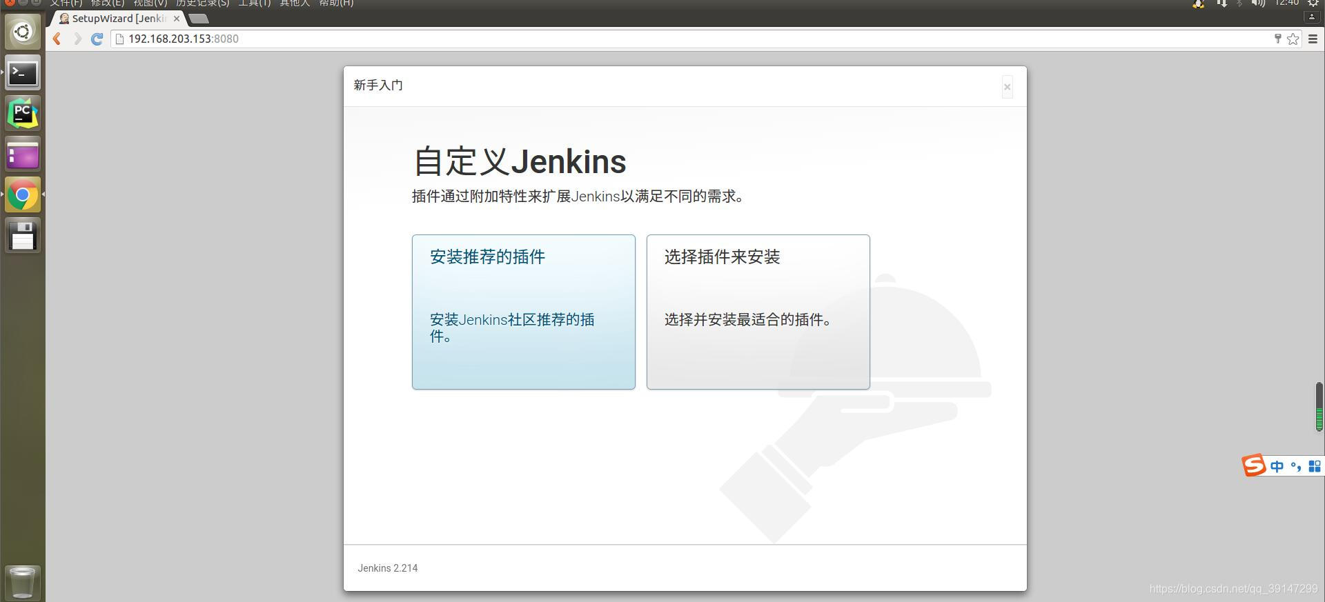Viewport: 1325px width, 602px height.
Task: Switch to Chrome in the dock
Action: pyautogui.click(x=23, y=195)
